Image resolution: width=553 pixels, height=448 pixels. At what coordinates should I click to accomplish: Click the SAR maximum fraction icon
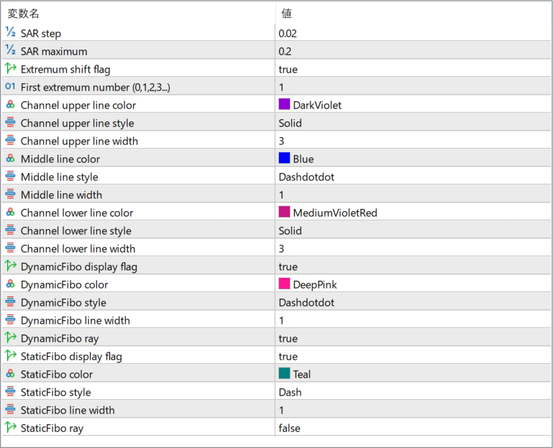coord(10,51)
